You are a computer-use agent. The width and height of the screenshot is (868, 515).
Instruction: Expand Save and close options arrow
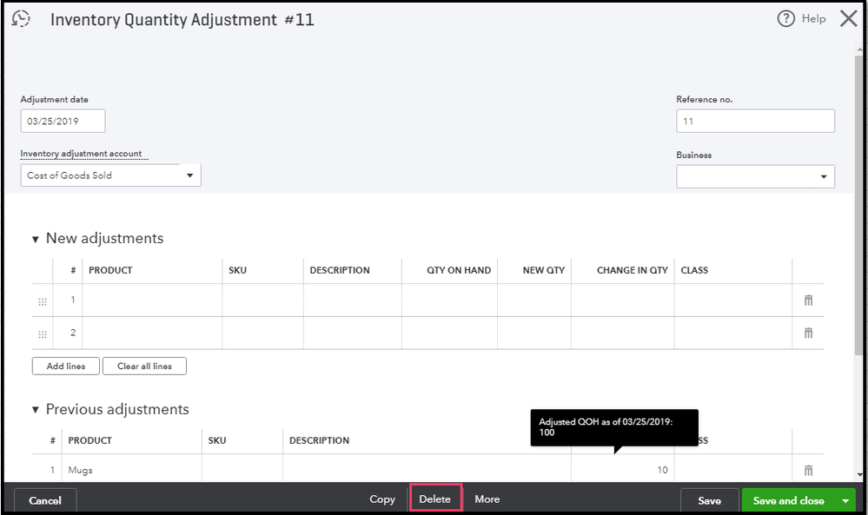click(845, 500)
